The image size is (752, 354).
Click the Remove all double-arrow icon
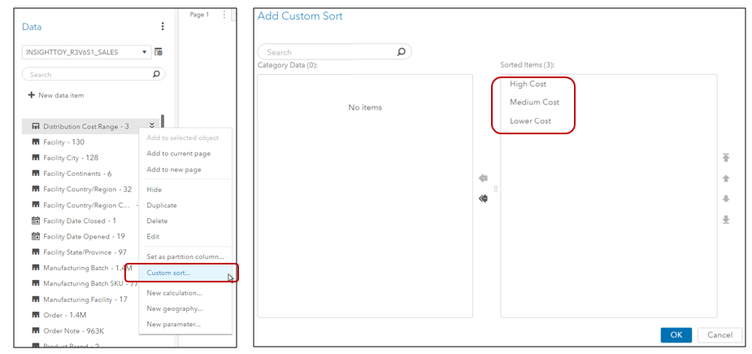[483, 199]
